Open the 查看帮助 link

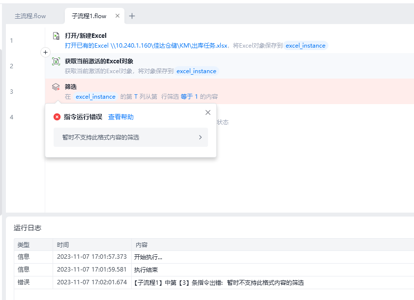click(x=121, y=117)
